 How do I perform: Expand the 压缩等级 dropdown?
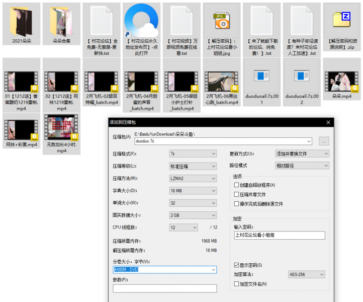[x=193, y=166]
